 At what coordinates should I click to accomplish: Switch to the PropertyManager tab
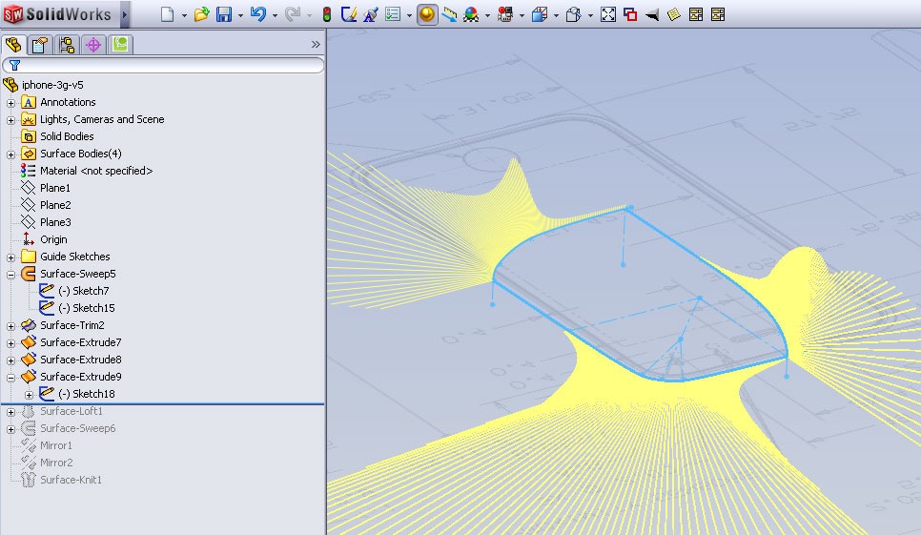click(x=40, y=45)
